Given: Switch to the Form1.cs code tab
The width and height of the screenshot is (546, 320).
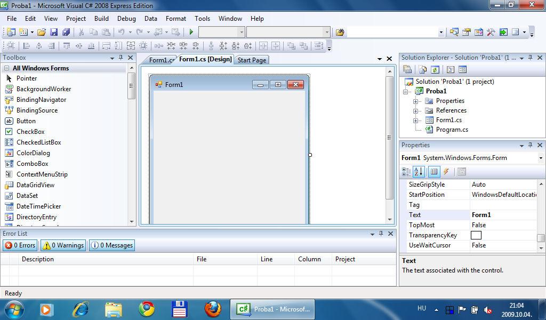Looking at the screenshot, I should click(x=161, y=60).
